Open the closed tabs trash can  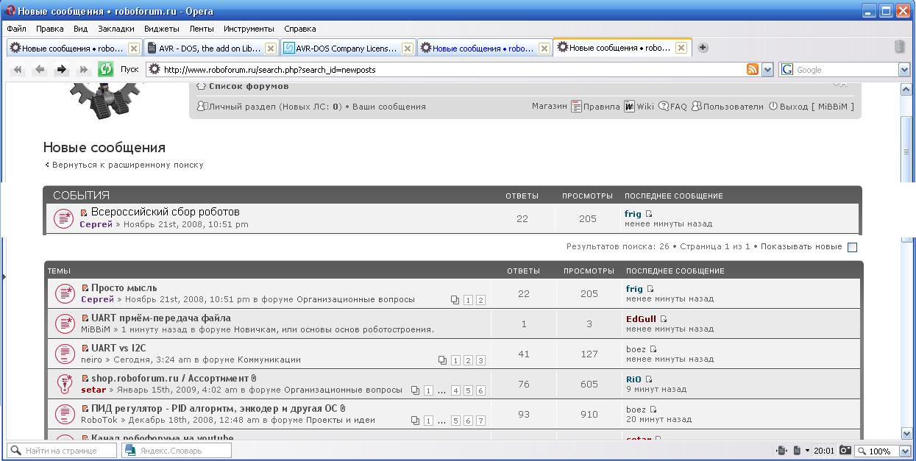pyautogui.click(x=899, y=47)
